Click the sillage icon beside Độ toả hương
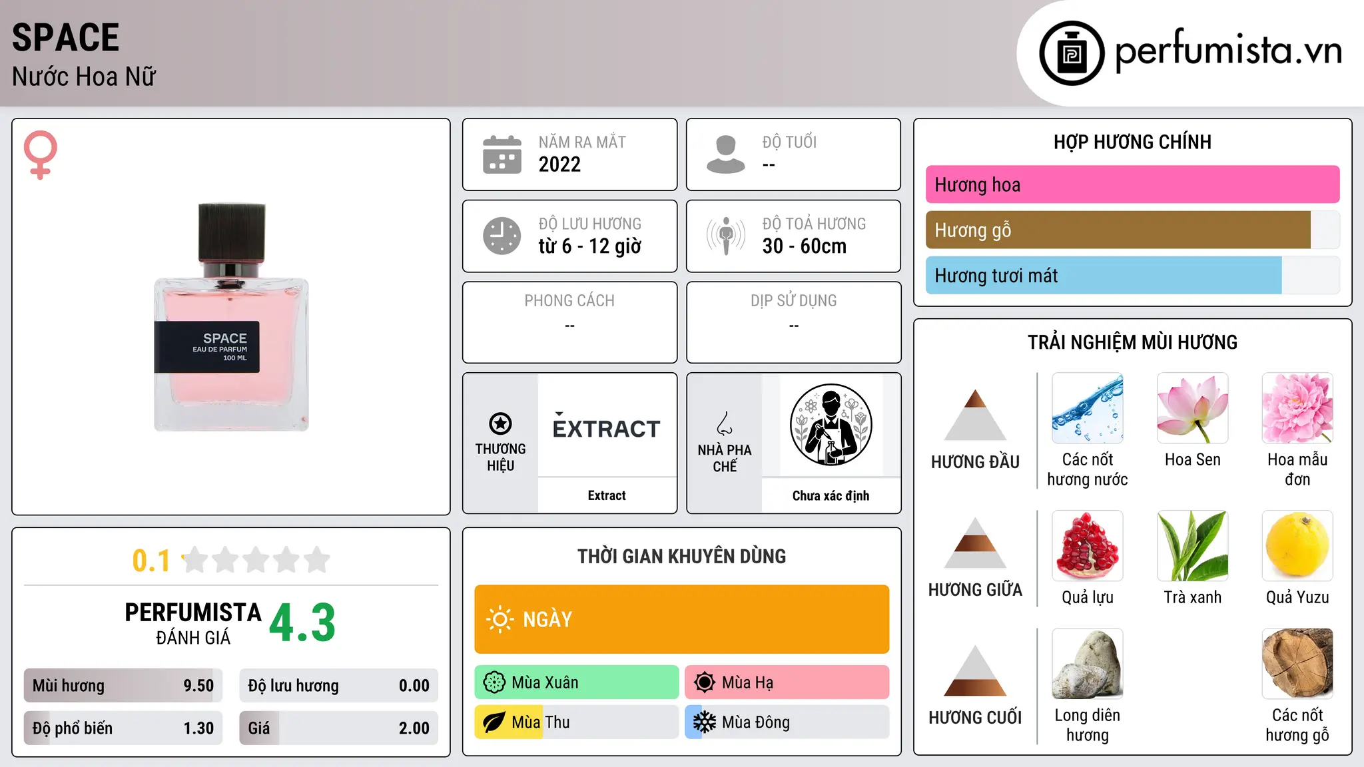 click(726, 236)
